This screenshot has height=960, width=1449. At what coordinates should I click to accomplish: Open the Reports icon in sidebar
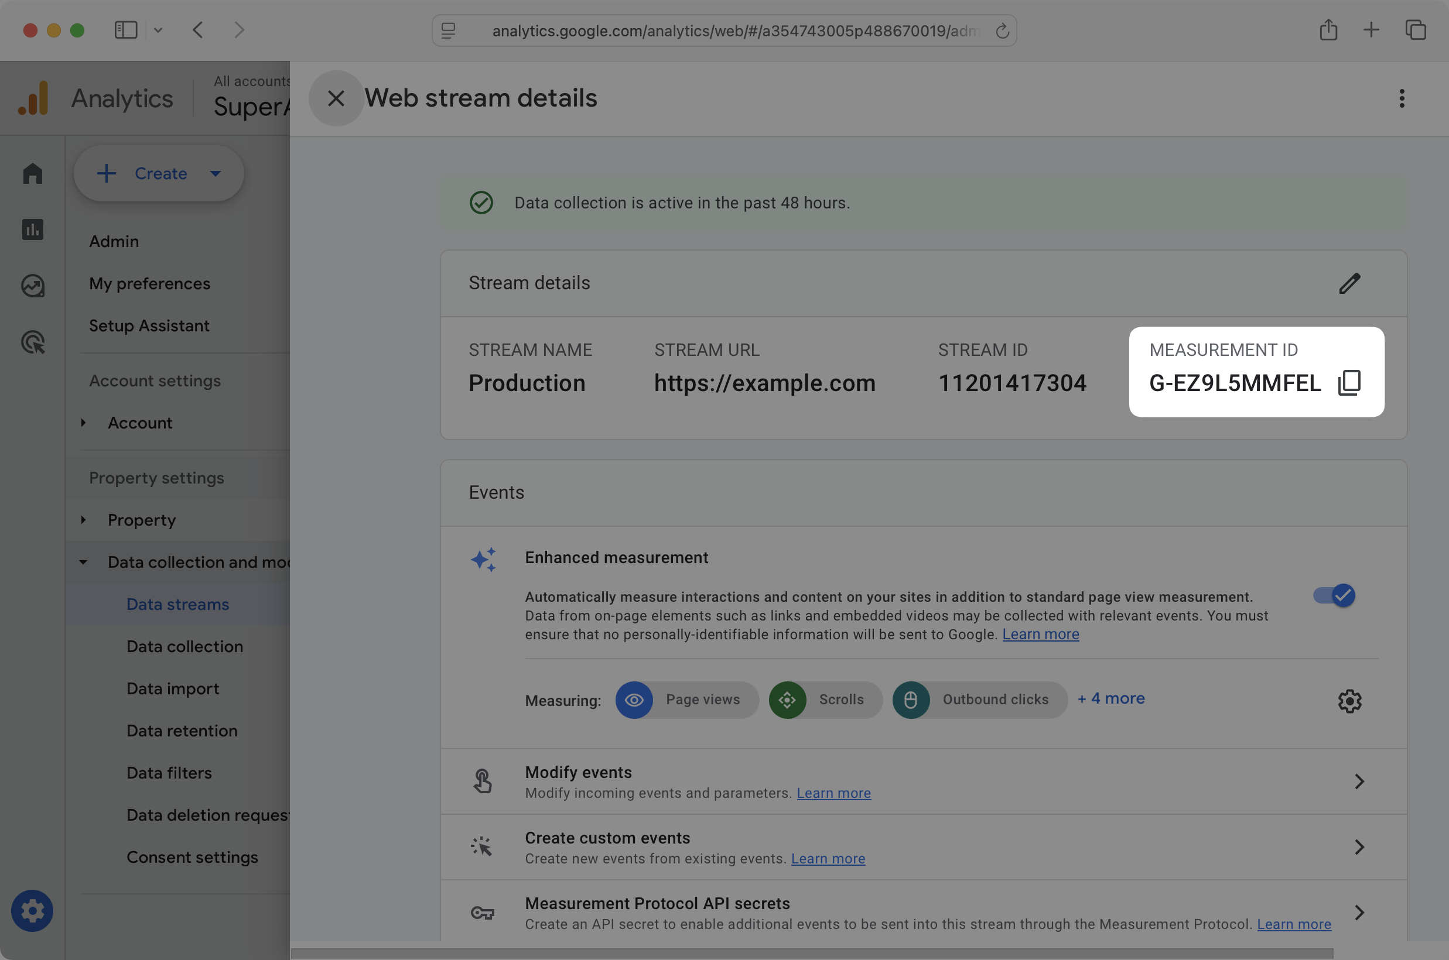click(32, 229)
